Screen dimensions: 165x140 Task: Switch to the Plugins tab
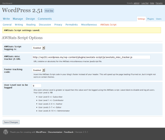[151, 19]
